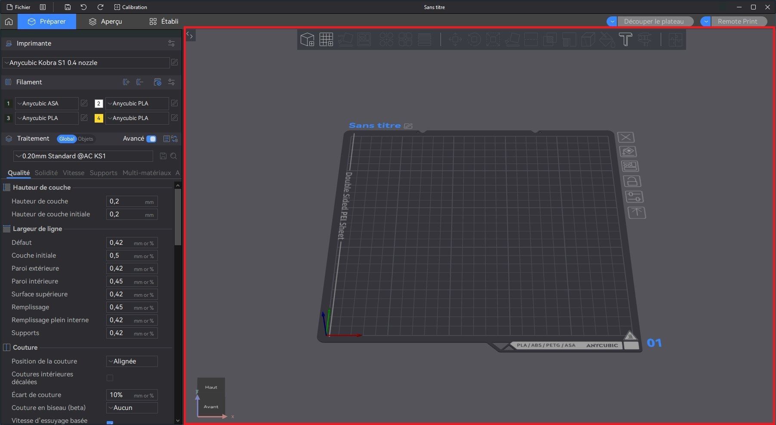Collapse the left sidebar panel

190,36
